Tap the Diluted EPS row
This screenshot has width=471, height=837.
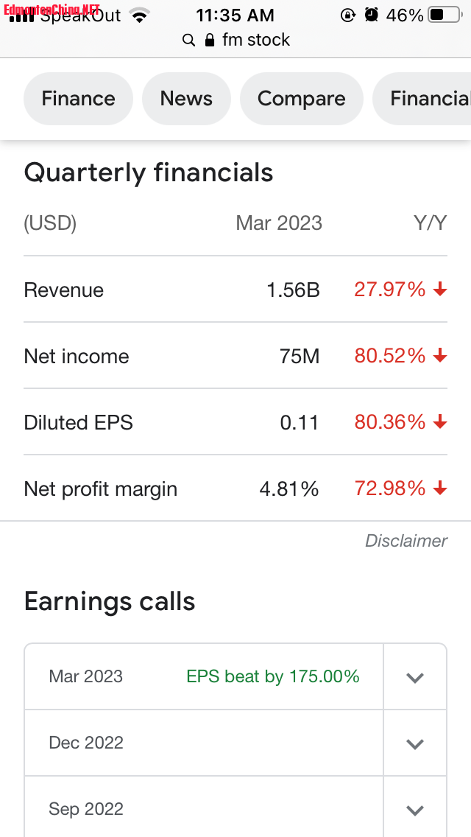[x=235, y=422]
